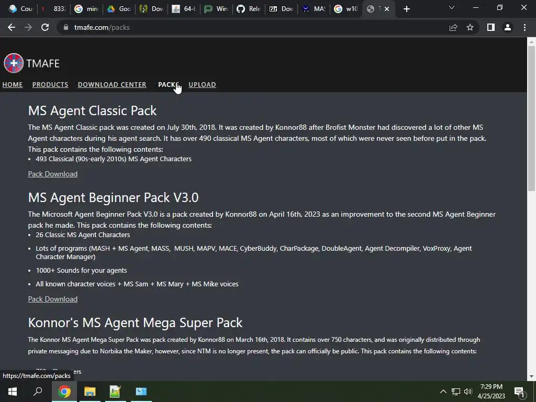Open Windows taskbar search

pos(38,392)
